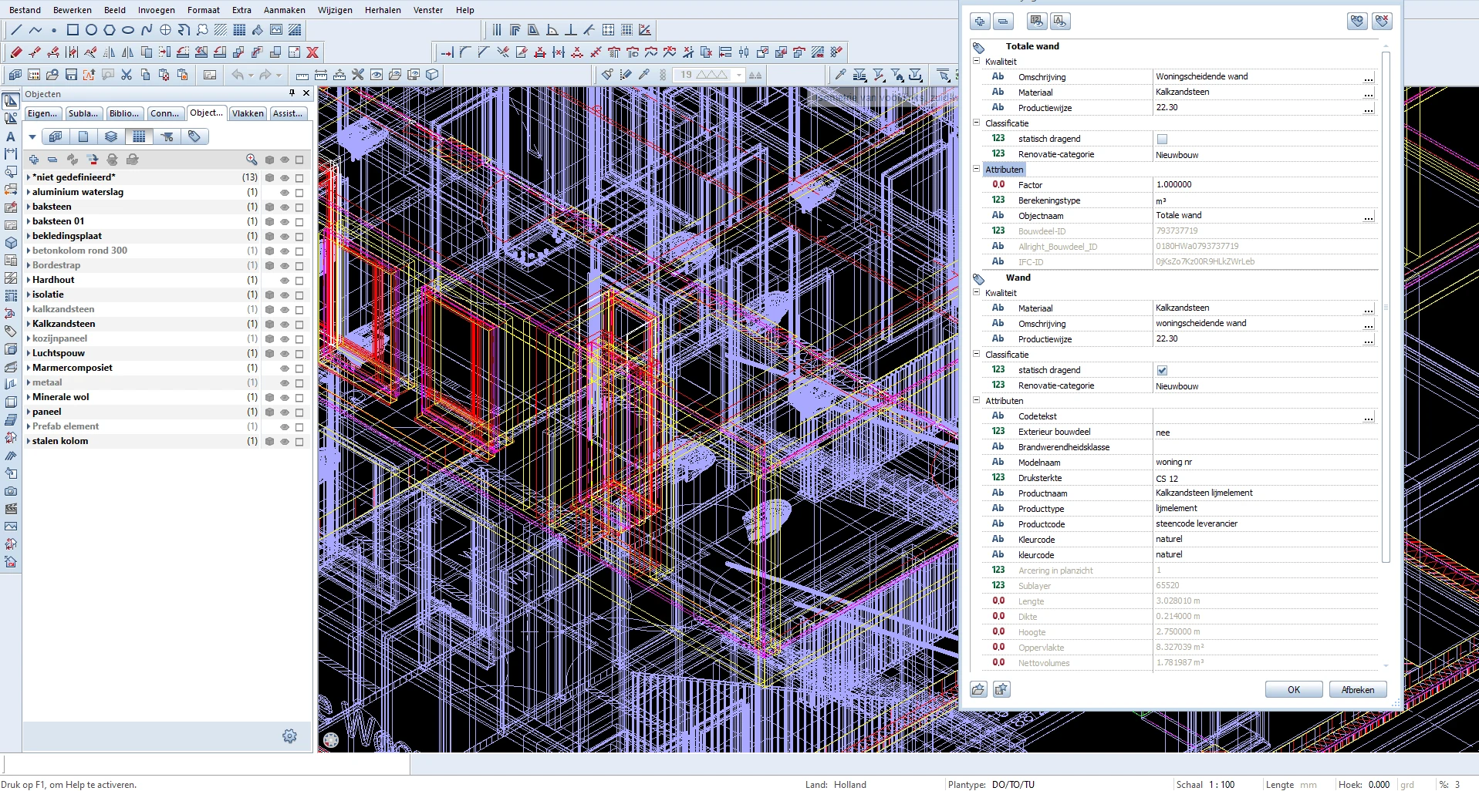Click the minus remove-attribute button in dialog
The width and height of the screenshot is (1479, 791).
(1003, 22)
